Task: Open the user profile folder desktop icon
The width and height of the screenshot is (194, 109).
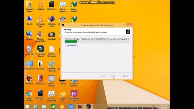Action: coord(29,6)
